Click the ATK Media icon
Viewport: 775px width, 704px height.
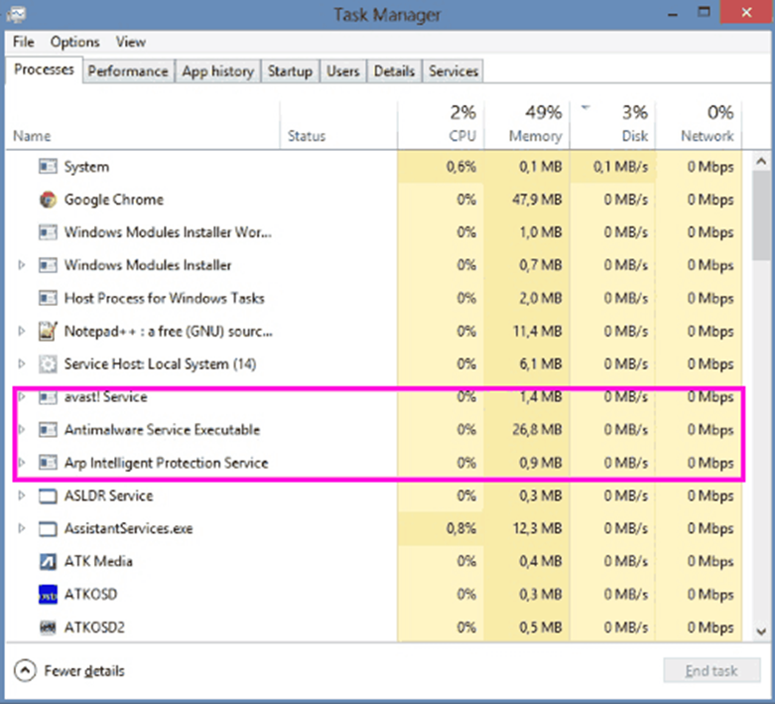click(x=48, y=562)
